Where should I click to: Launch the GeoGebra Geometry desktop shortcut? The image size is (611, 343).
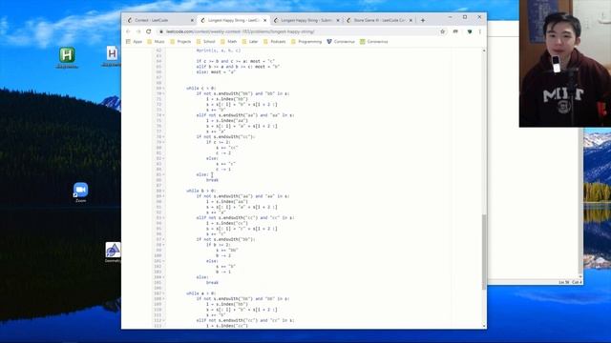click(113, 252)
